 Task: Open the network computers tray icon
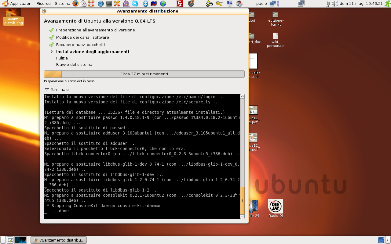pyautogui.click(x=301, y=4)
